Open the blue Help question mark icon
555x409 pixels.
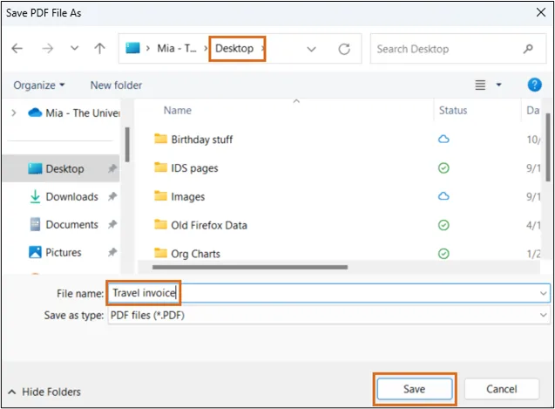coord(534,85)
